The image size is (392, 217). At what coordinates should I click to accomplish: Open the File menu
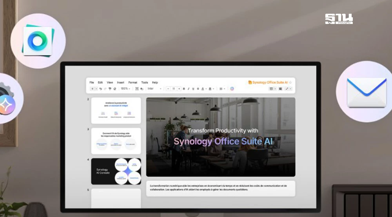(92, 82)
